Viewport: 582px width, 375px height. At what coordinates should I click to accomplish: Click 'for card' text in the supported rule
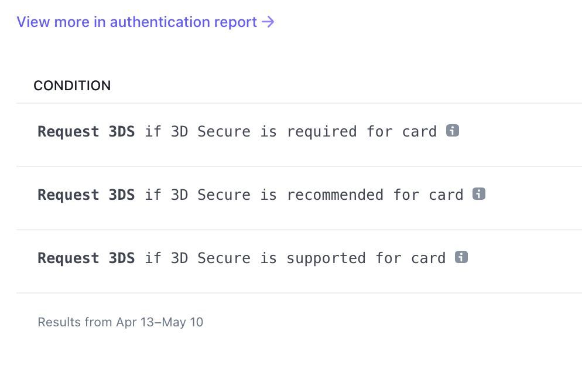point(410,258)
